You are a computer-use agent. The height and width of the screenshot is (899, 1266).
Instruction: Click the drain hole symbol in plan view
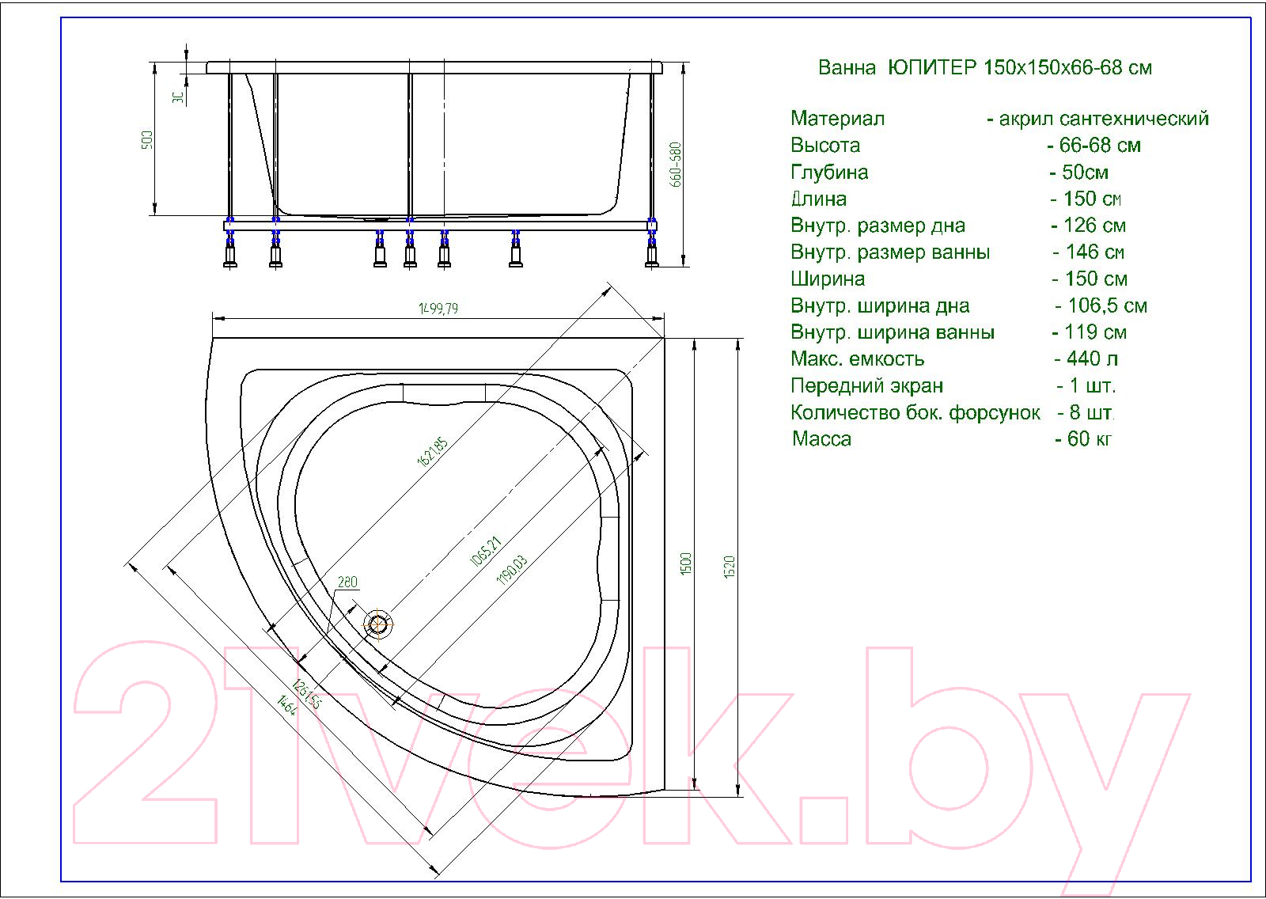tap(380, 624)
